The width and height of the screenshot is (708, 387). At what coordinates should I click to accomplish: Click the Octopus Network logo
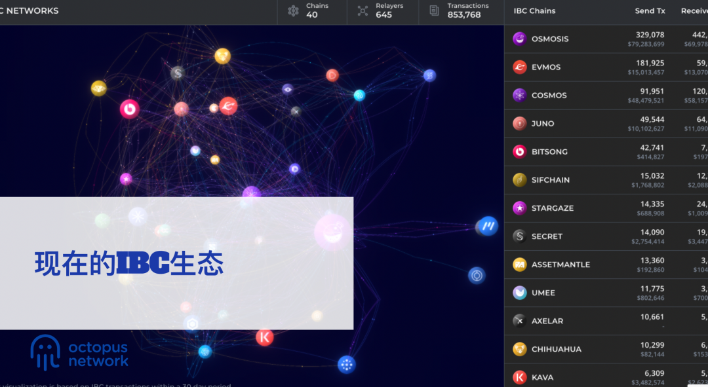[x=79, y=353]
